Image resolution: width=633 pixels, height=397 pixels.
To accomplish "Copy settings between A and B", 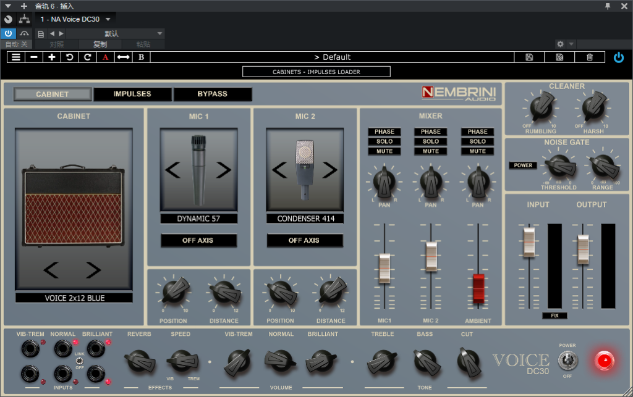I will click(x=123, y=57).
